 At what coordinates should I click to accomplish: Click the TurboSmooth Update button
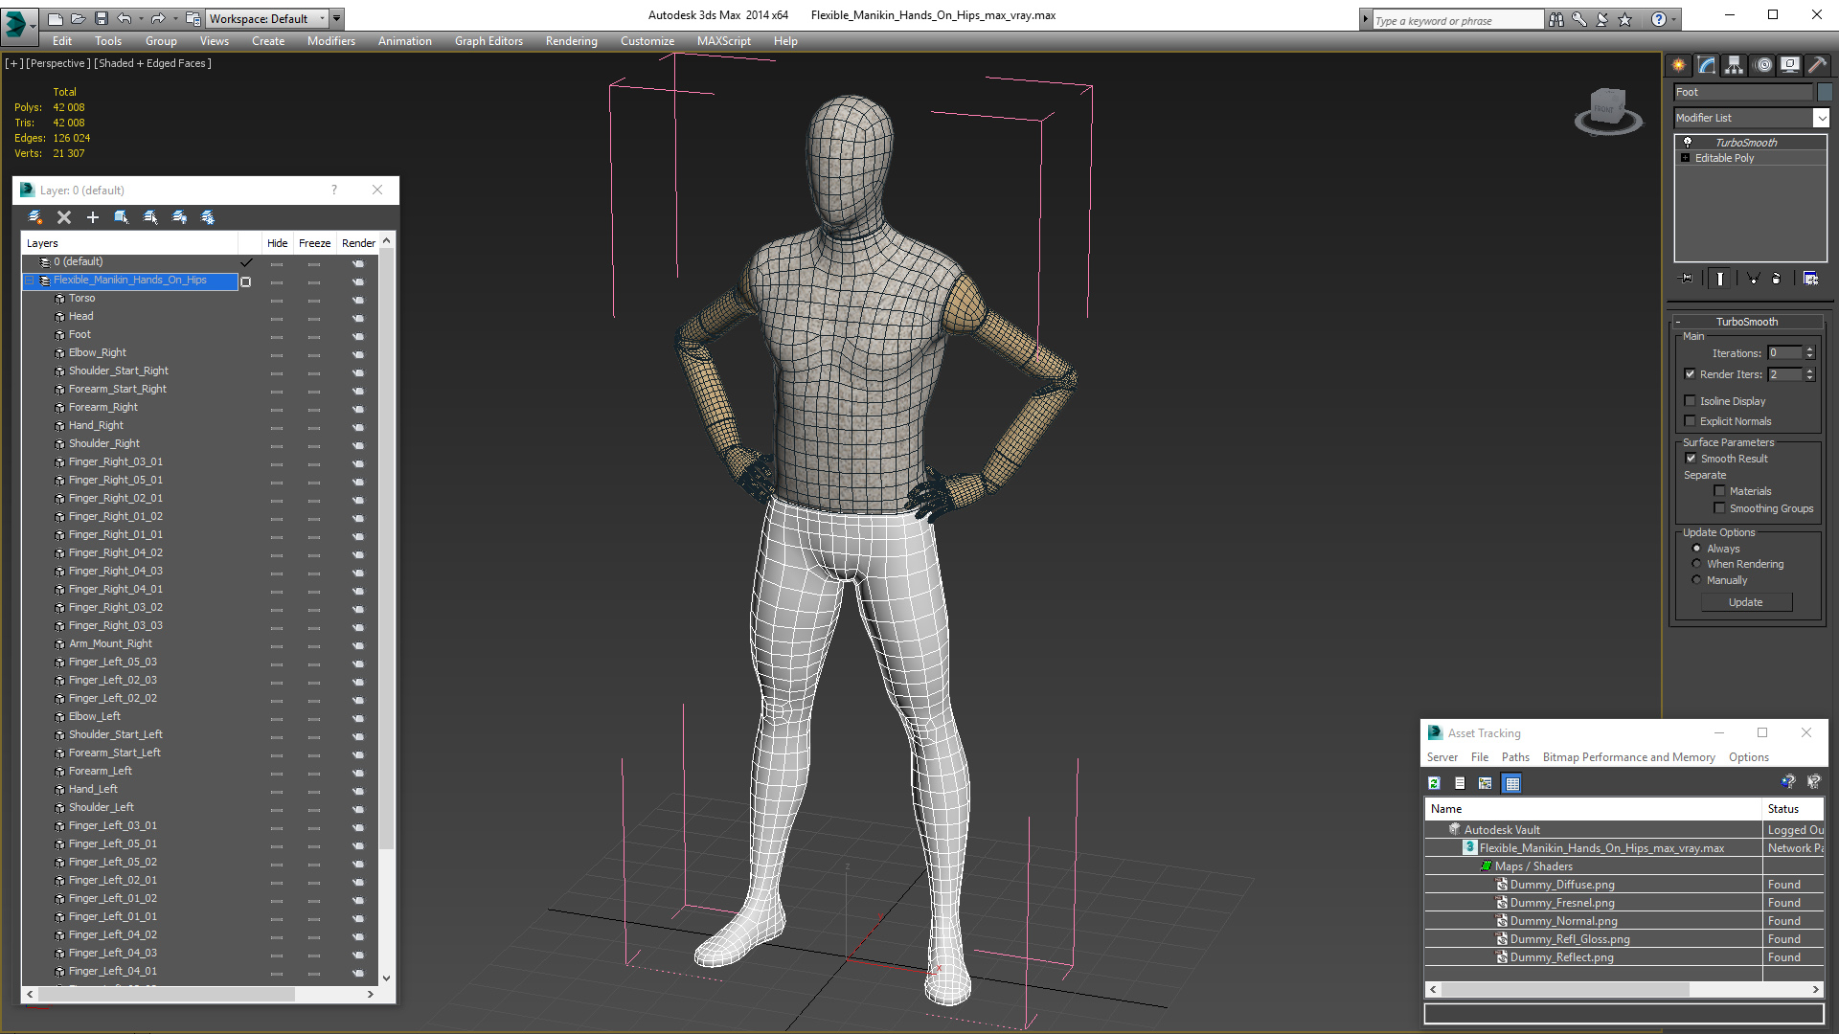1746,602
